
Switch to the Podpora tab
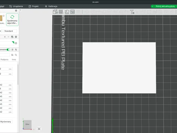coord(4,60)
